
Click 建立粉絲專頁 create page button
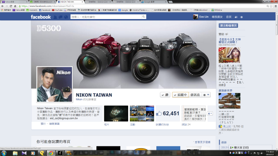click(x=228, y=26)
